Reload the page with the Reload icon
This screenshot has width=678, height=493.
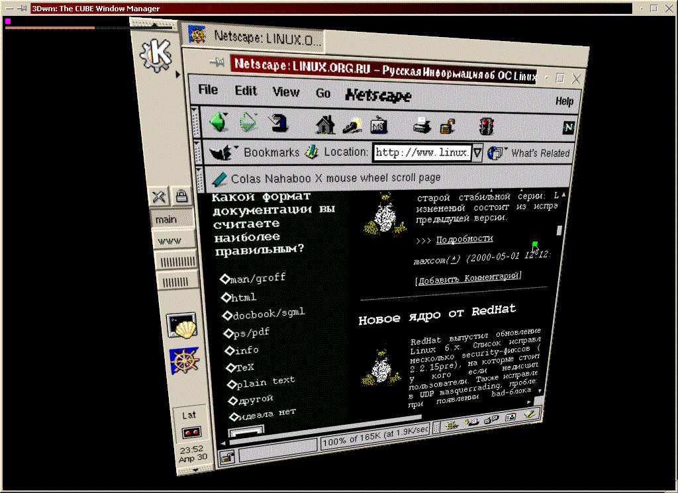pos(278,123)
